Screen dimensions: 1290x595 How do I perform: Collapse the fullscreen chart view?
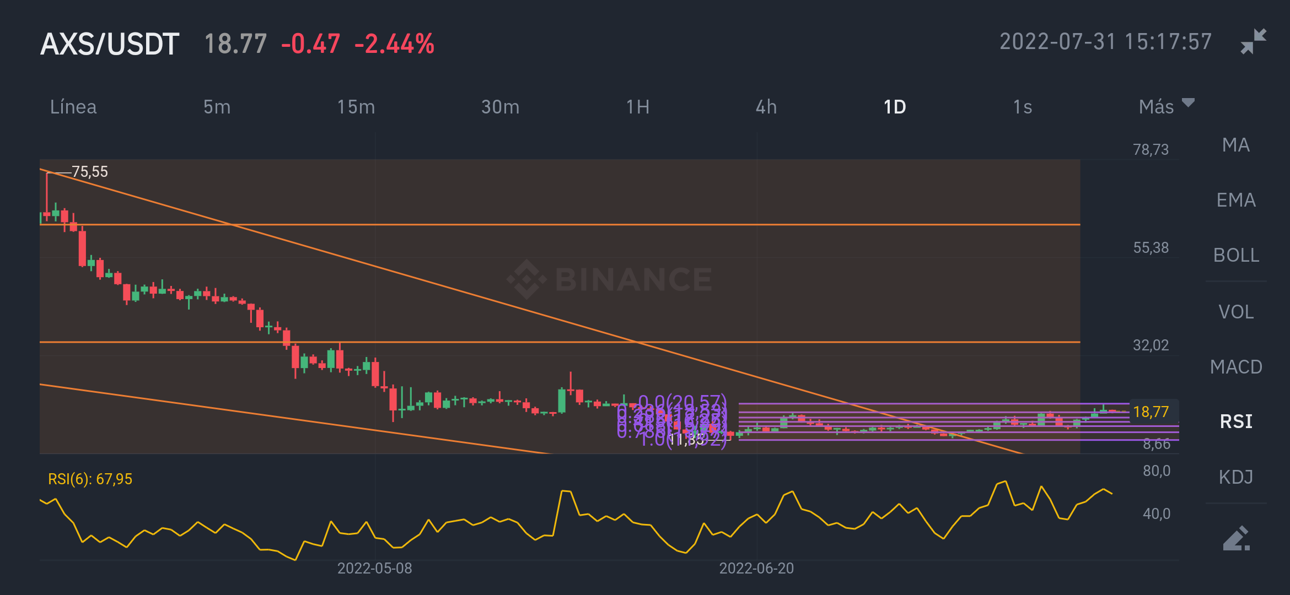1253,42
